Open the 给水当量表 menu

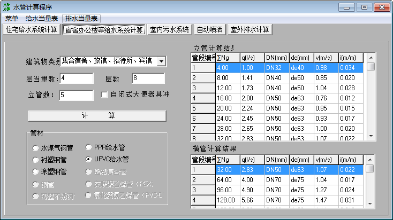tap(42, 18)
